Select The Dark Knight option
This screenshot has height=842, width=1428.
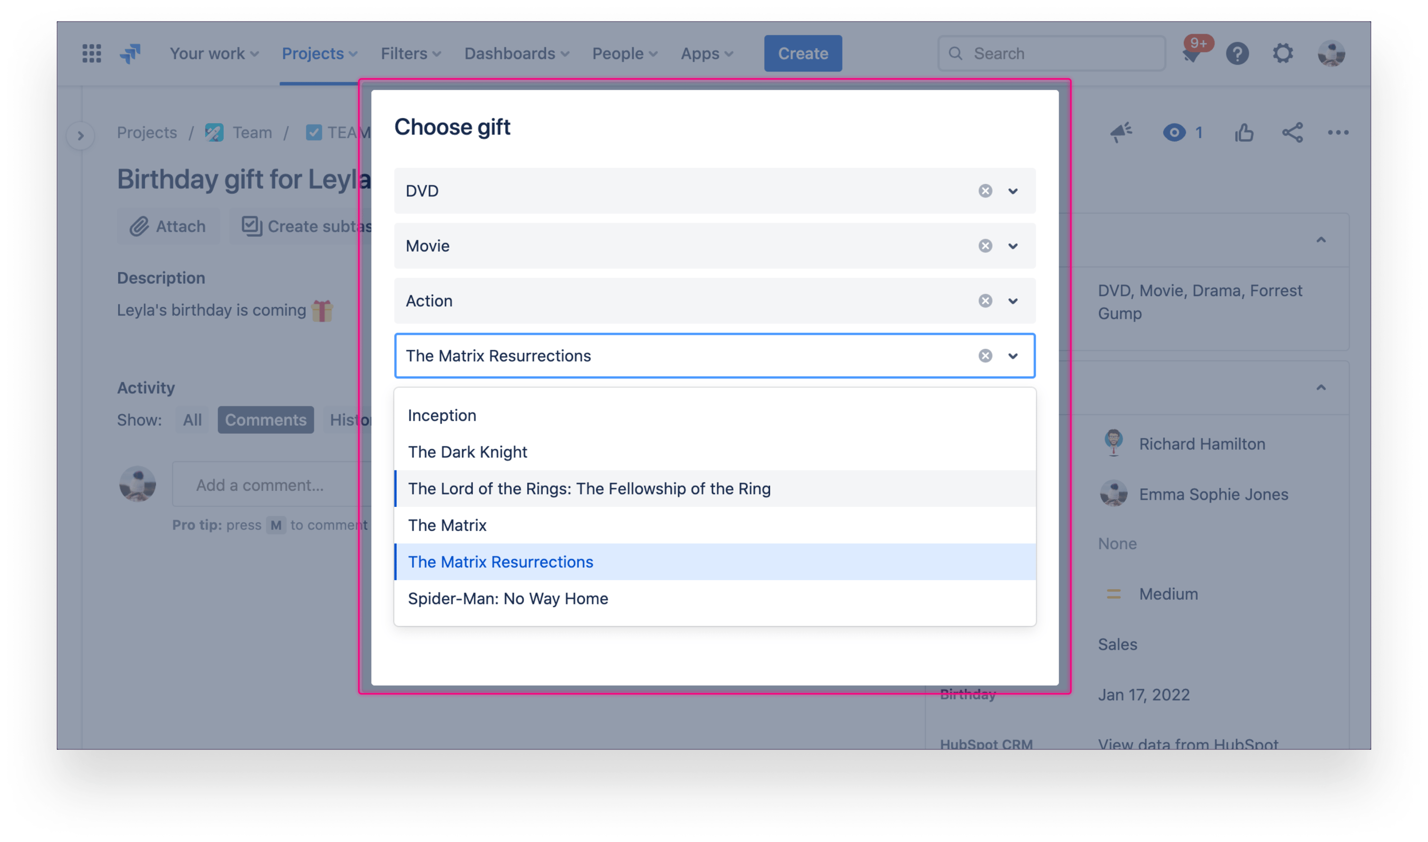point(715,452)
